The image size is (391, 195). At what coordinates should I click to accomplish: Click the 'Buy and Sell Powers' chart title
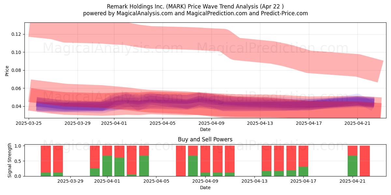205,139
